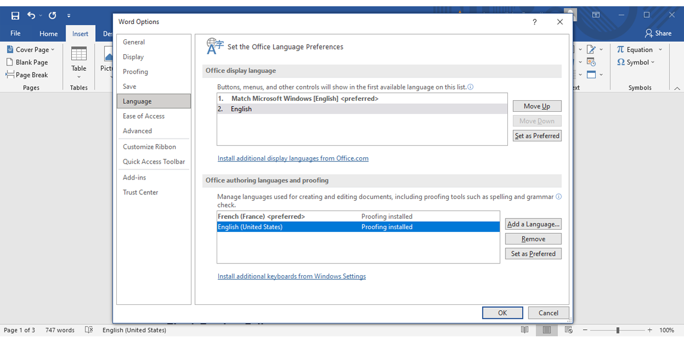
Task: Click the Repeat icon in Quick Access Toolbar
Action: [52, 15]
